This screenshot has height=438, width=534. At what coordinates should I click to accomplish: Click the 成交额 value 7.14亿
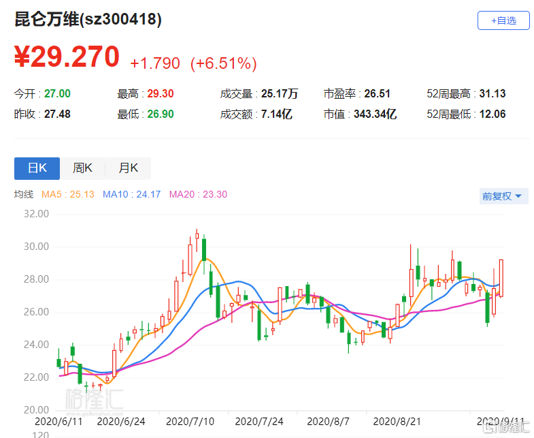pyautogui.click(x=277, y=114)
